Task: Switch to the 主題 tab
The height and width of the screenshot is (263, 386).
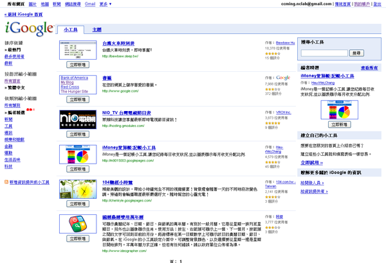Action: [96, 30]
